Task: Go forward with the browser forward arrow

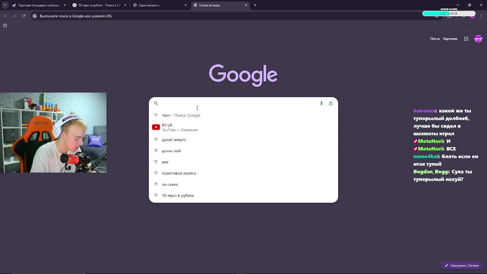Action: click(x=14, y=16)
